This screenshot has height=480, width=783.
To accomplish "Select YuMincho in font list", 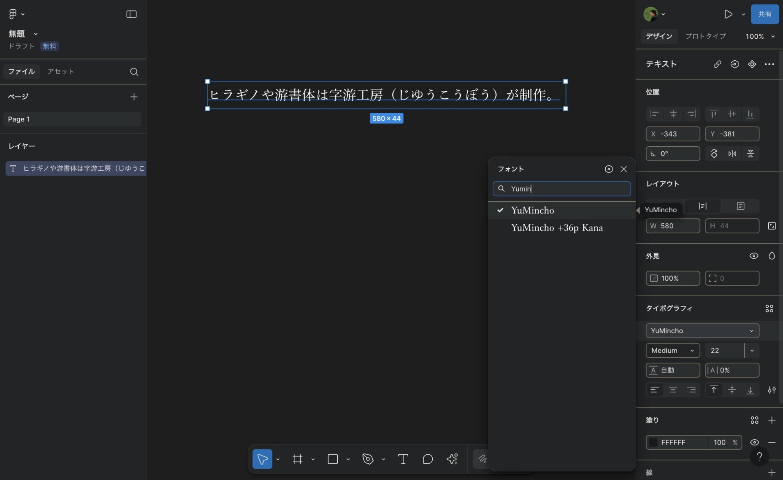I will (562, 210).
